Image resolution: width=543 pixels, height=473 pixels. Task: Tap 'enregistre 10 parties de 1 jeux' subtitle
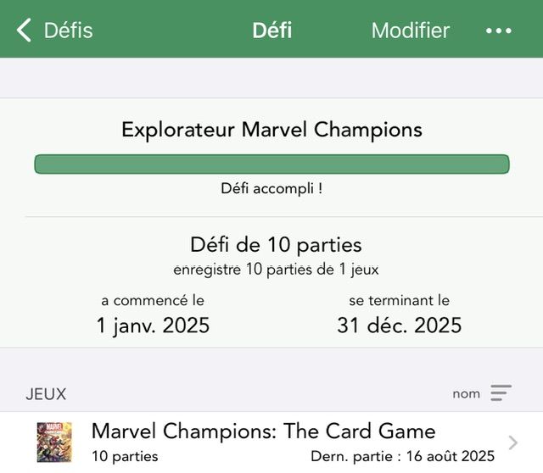point(276,270)
